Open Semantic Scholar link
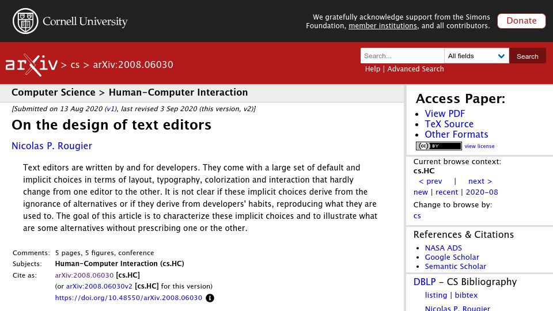Image resolution: width=553 pixels, height=311 pixels. pos(455,266)
